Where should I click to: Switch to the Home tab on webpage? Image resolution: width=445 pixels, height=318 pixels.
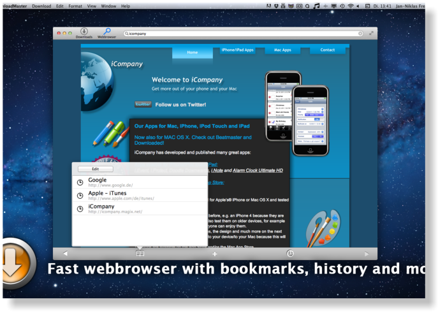pyautogui.click(x=193, y=52)
